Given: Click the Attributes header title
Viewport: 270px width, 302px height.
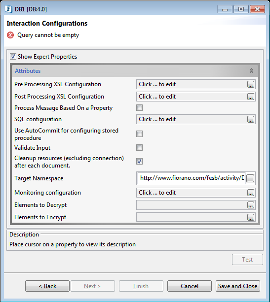Looking at the screenshot, I should 28,71.
